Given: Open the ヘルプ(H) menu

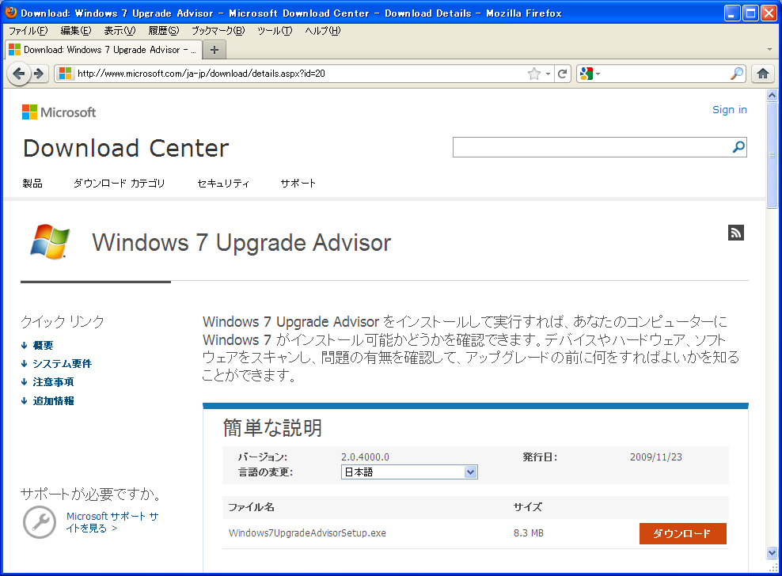Looking at the screenshot, I should coord(323,31).
